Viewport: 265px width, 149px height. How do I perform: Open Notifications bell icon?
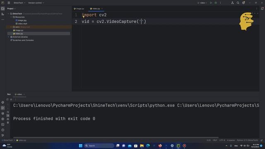[262, 9]
